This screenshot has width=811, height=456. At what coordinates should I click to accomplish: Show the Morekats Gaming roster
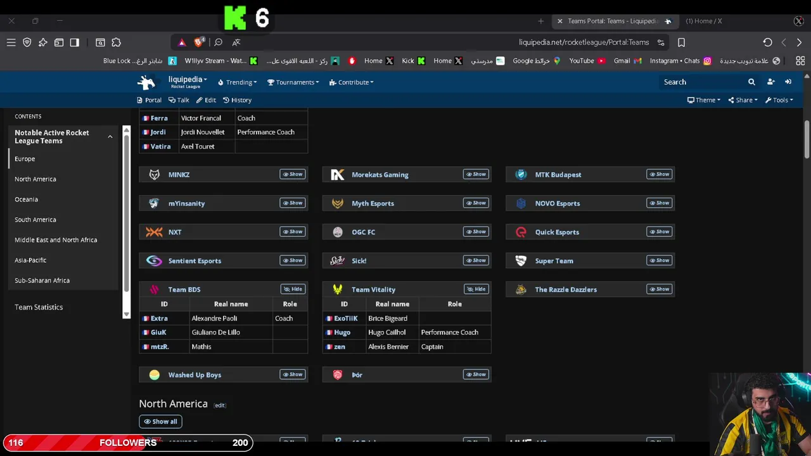tap(476, 174)
